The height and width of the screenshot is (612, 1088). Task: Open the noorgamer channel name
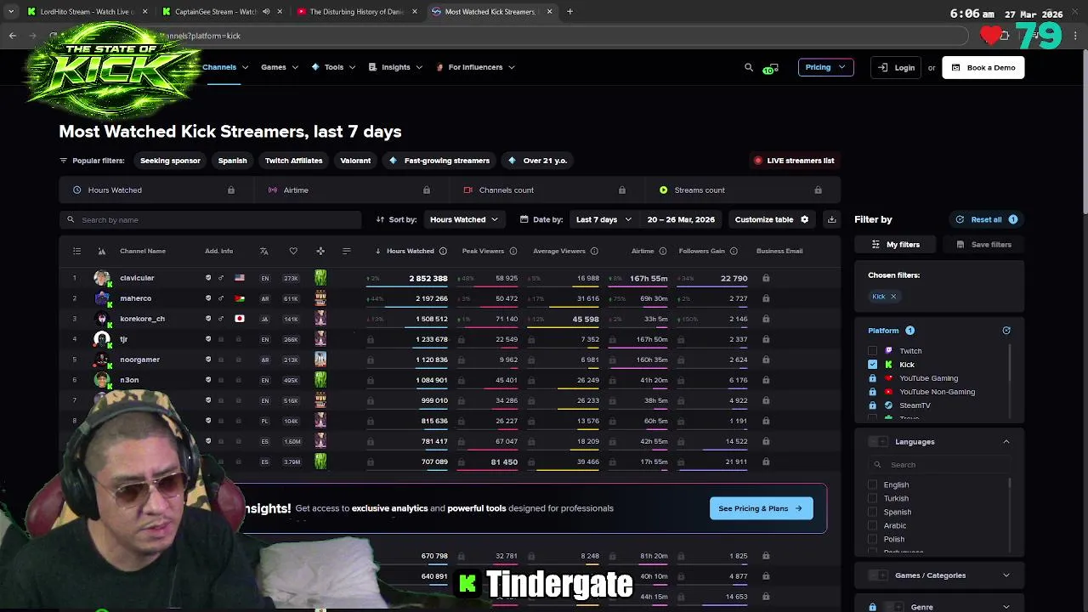[139, 360]
